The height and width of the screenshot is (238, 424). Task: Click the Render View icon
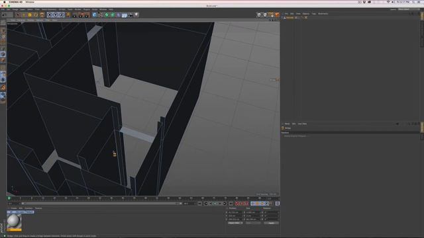pyautogui.click(x=75, y=15)
